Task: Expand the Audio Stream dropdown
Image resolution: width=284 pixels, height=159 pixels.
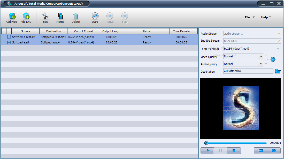Action: coord(279,34)
